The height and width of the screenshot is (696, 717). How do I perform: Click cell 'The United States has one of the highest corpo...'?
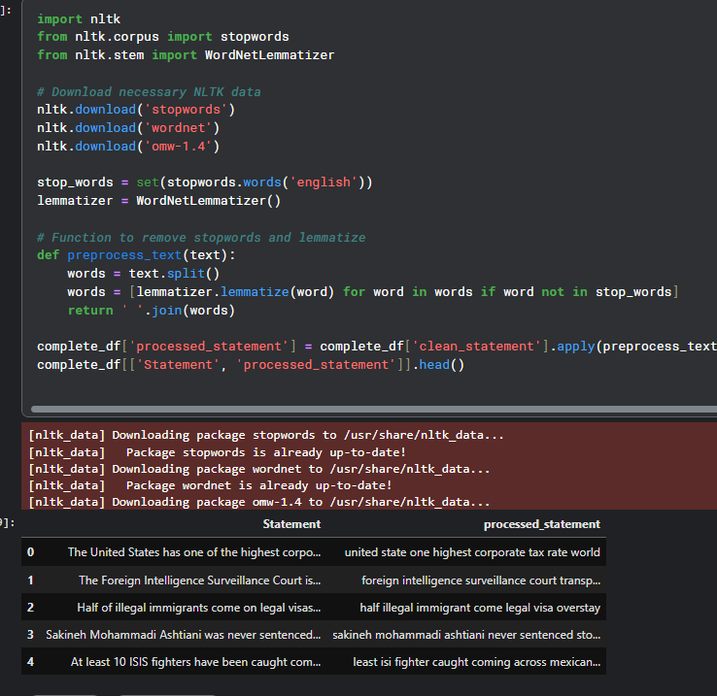click(194, 552)
